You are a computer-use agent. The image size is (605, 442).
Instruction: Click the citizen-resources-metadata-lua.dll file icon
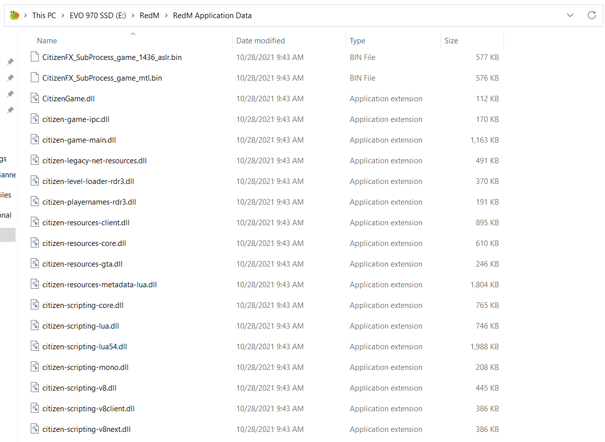[x=35, y=284]
